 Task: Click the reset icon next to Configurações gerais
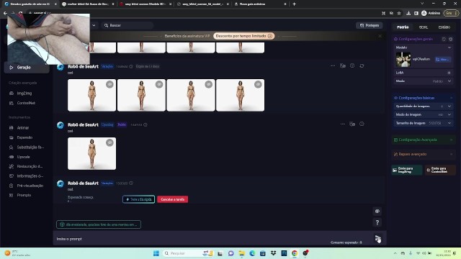click(x=444, y=39)
